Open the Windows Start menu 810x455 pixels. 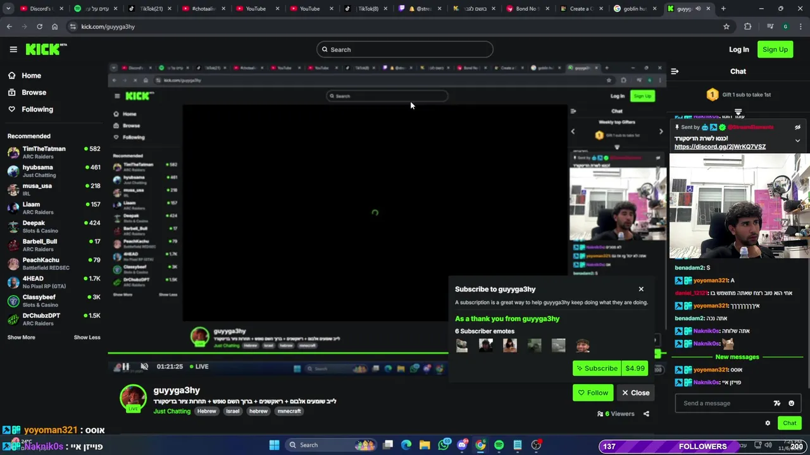coord(274,445)
